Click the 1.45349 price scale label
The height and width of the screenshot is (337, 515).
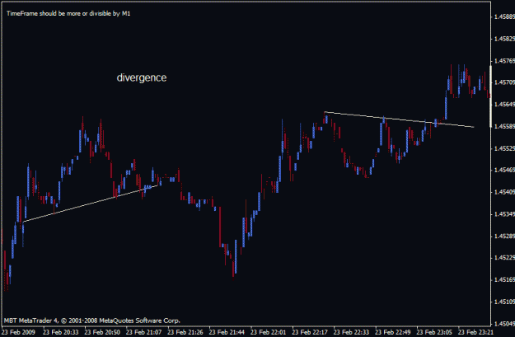click(504, 214)
